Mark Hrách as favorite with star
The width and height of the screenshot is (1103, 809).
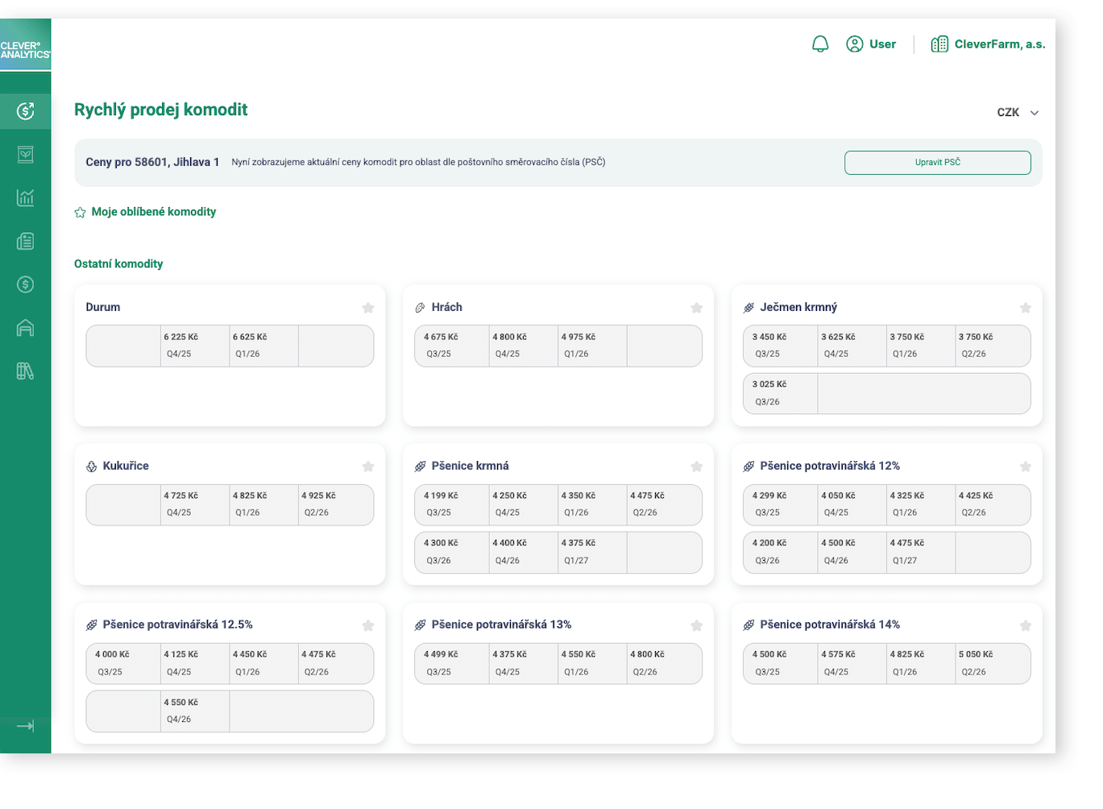point(697,308)
